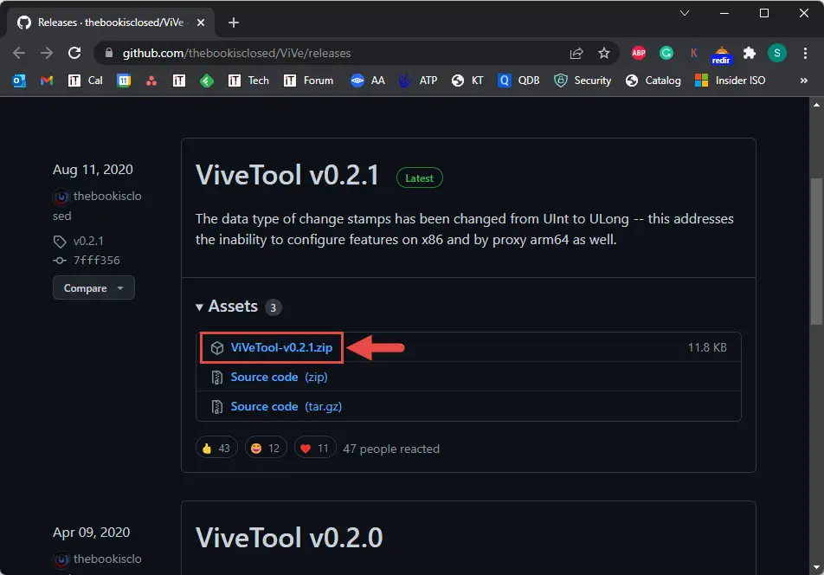
Task: Click the browser forward arrow
Action: [47, 53]
